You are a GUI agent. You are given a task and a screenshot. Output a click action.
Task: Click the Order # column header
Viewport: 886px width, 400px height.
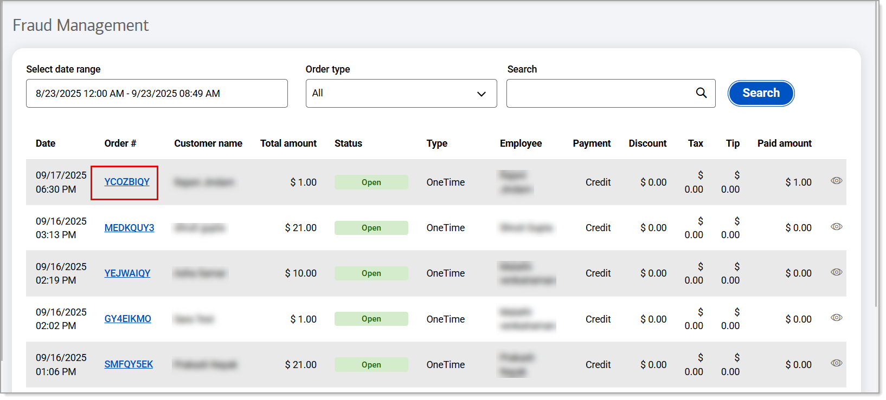pyautogui.click(x=120, y=143)
